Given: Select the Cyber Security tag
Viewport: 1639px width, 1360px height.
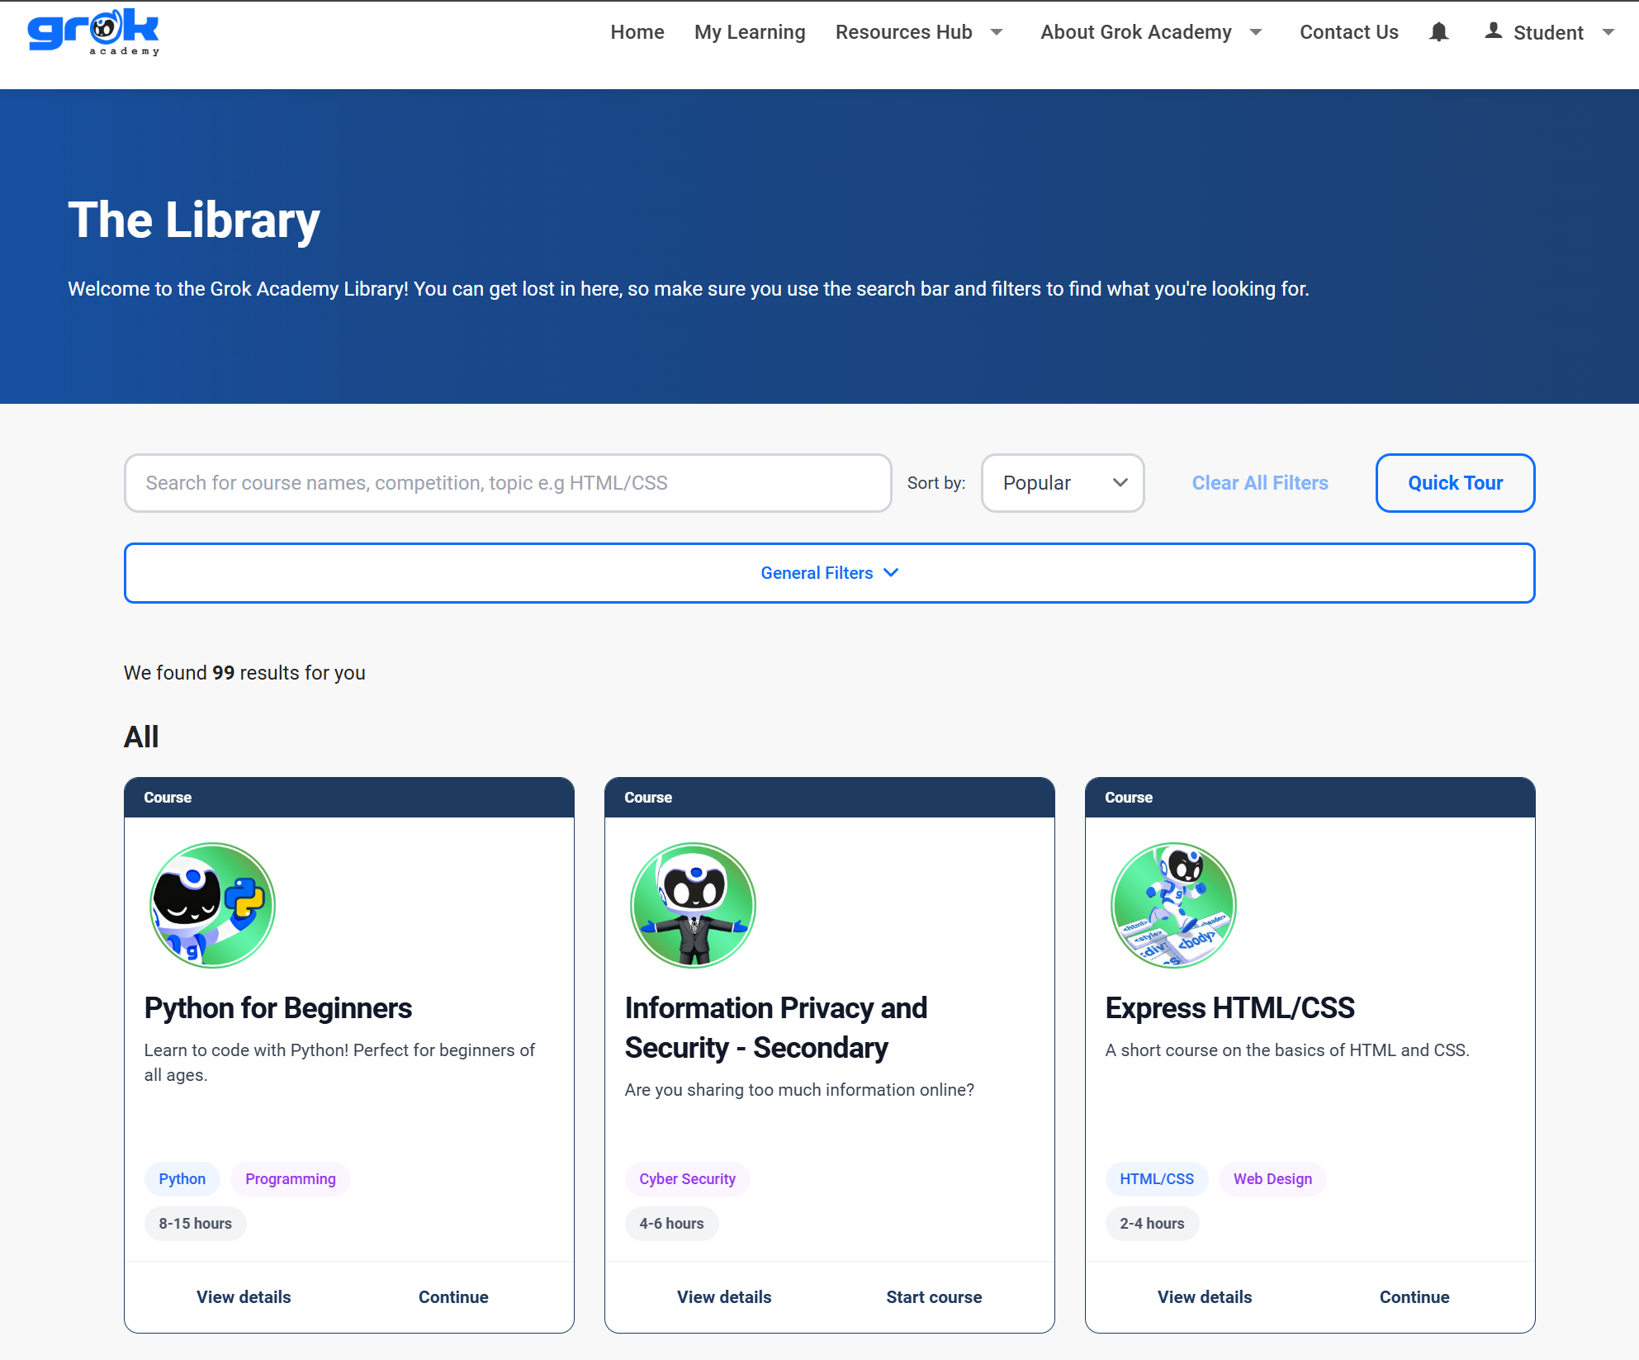Looking at the screenshot, I should 687,1178.
